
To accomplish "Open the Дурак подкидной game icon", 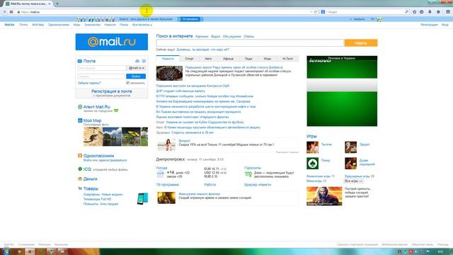I will tap(350, 164).
